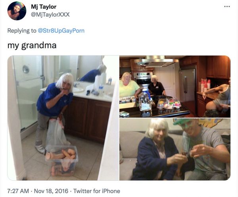Select the tweet text 'my grandma'
This screenshot has width=238, height=197.
(32, 45)
